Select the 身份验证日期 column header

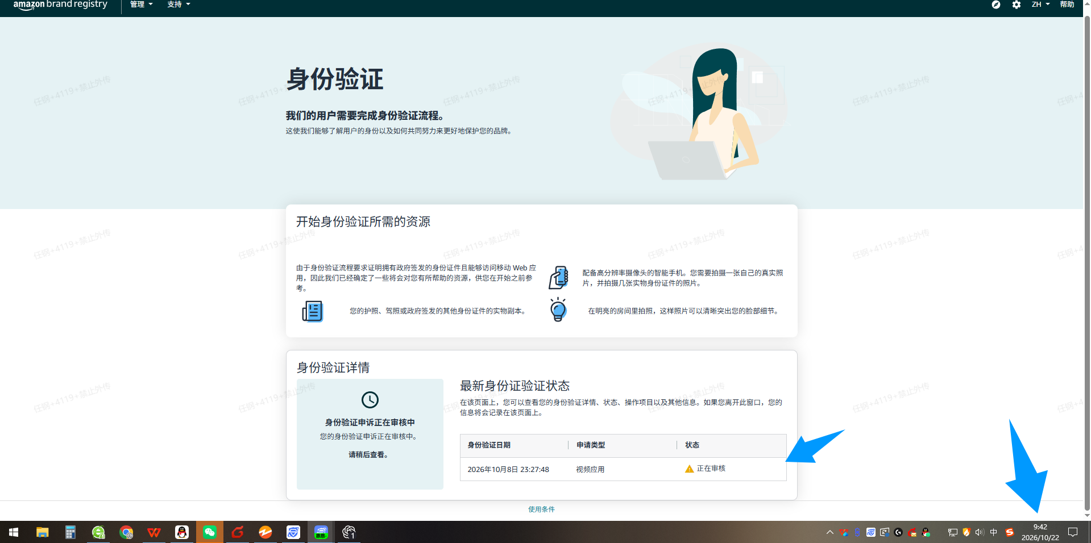(x=489, y=445)
